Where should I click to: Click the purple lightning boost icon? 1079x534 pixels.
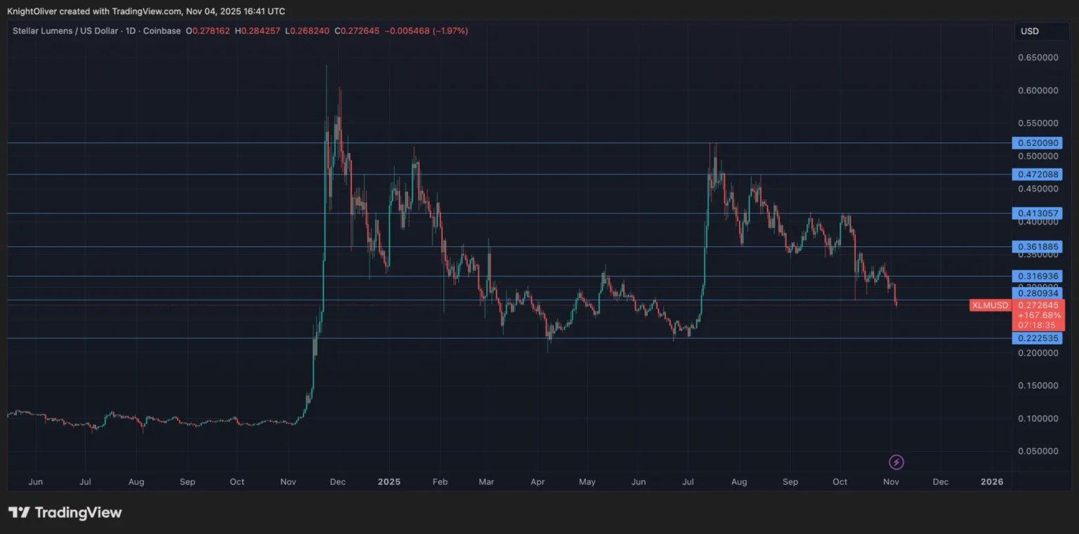pos(896,462)
